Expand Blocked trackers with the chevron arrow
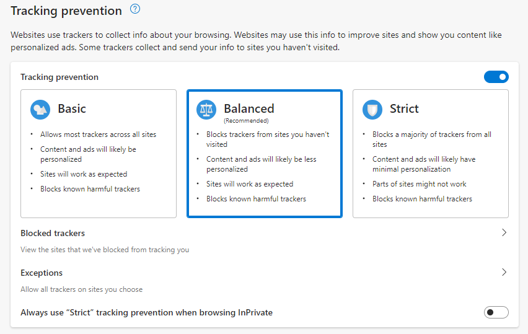 pos(504,233)
